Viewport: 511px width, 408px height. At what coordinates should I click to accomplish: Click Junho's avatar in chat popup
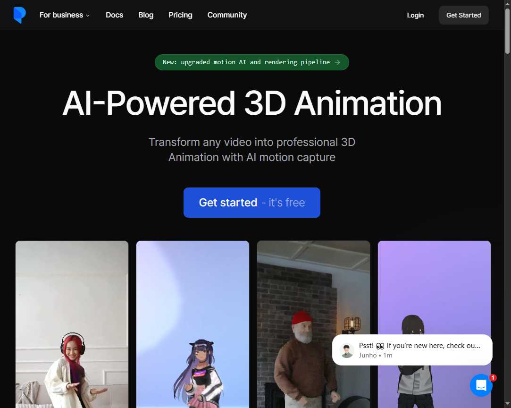pos(347,350)
